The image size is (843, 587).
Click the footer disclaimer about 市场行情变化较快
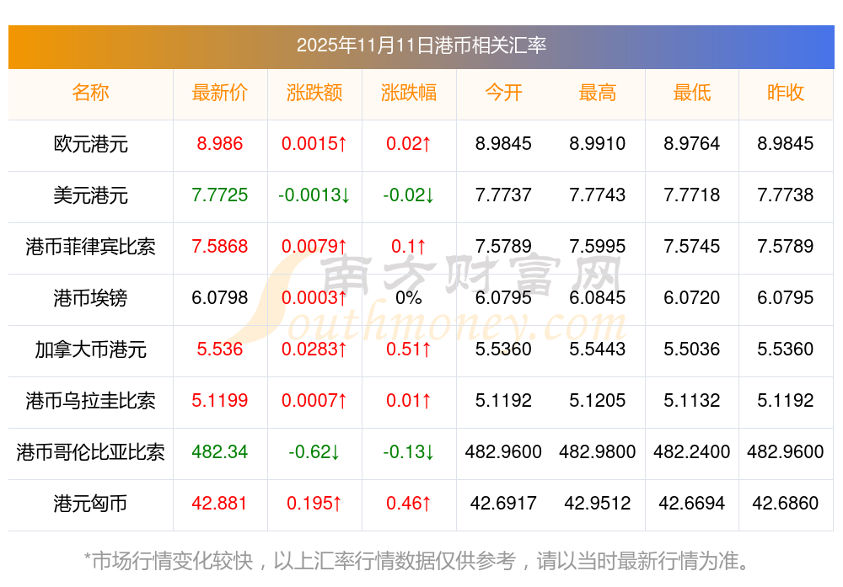tap(416, 561)
